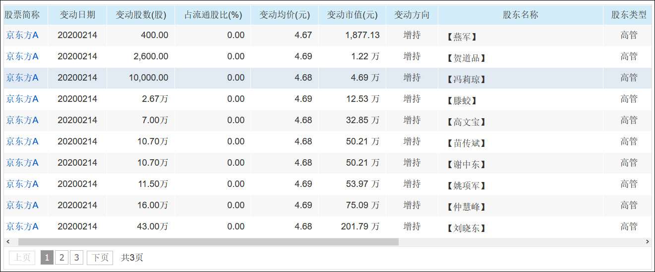Click the 43.00万 share count cell

141,227
